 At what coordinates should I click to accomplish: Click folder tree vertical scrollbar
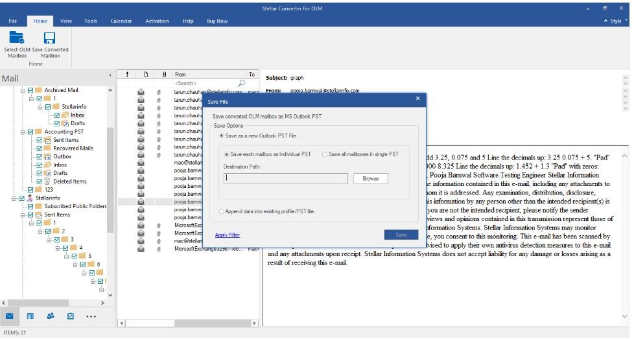(110, 180)
